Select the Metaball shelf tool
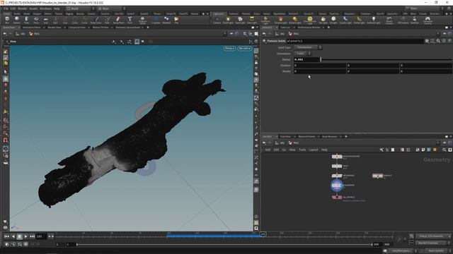The width and height of the screenshot is (453, 254). coord(166,20)
